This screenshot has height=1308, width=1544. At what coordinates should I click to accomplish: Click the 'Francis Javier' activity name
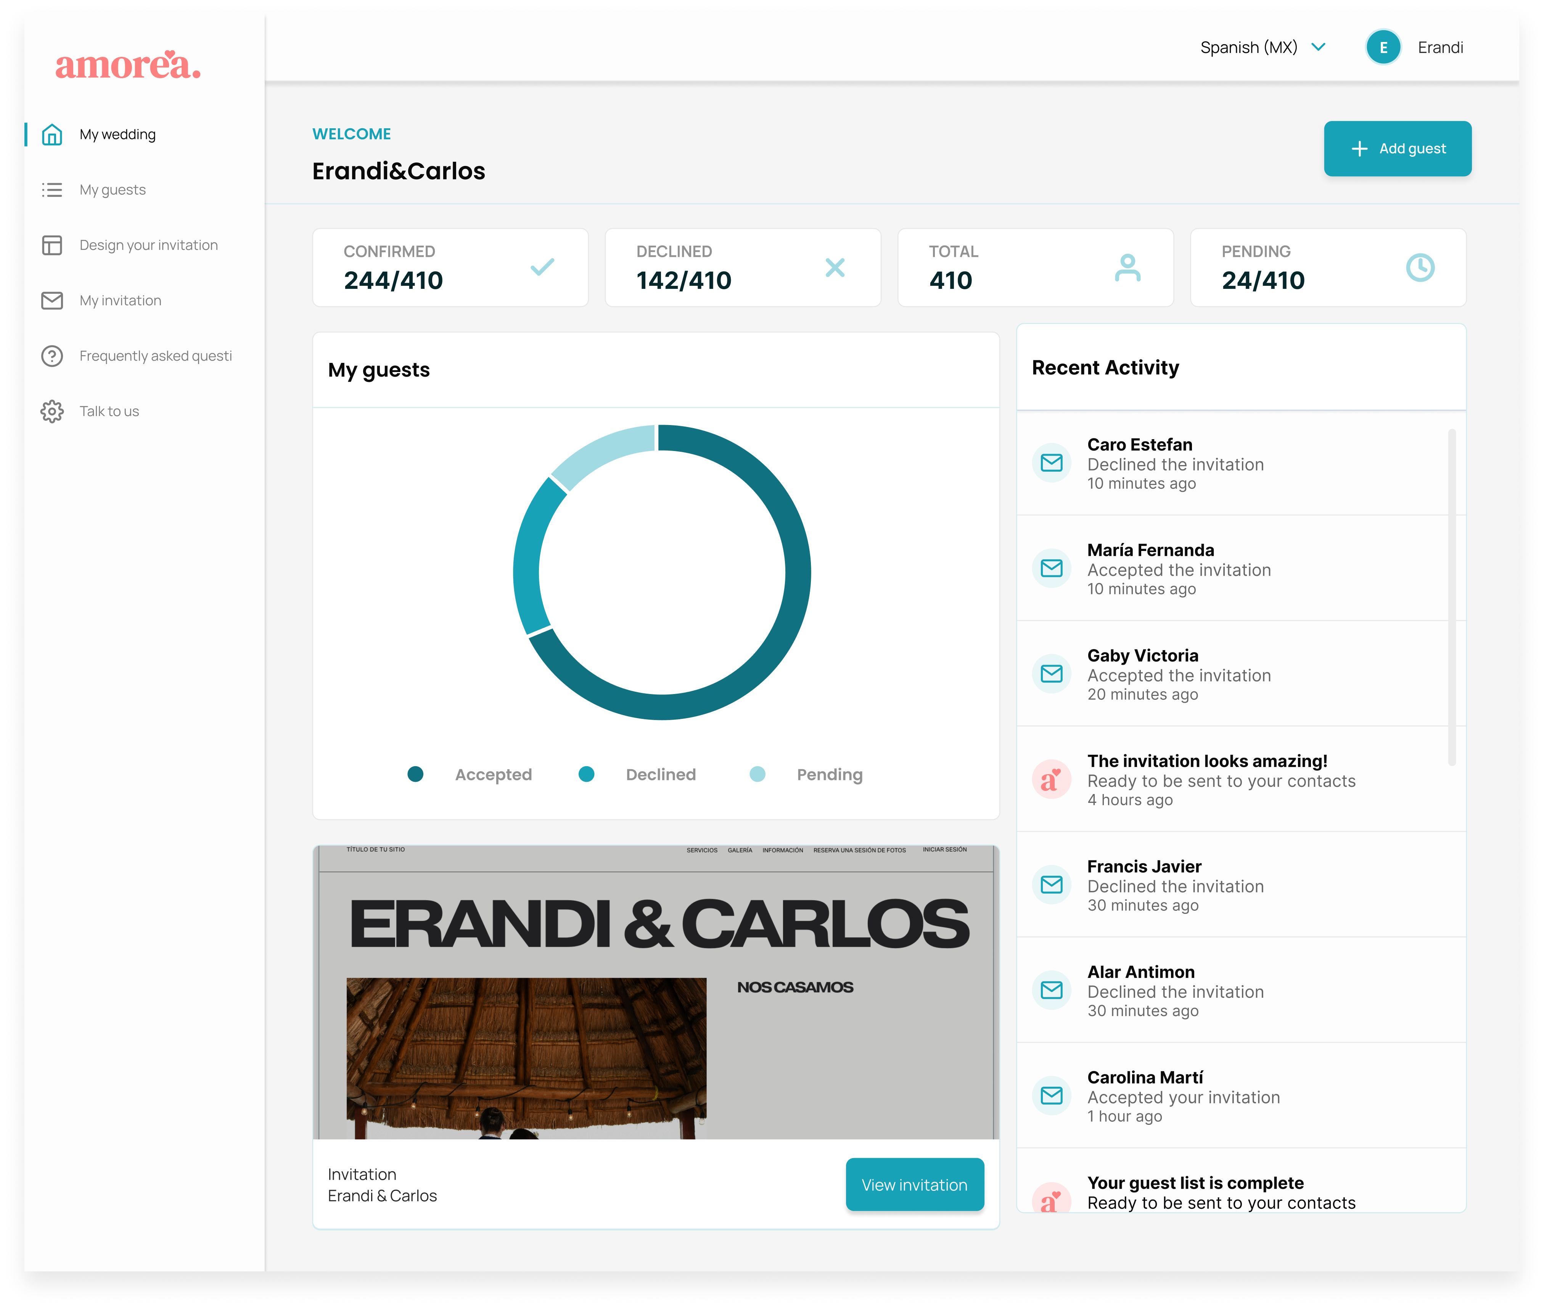[1145, 867]
